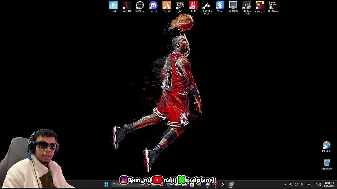Expand the hidden system tray icons

285,185
